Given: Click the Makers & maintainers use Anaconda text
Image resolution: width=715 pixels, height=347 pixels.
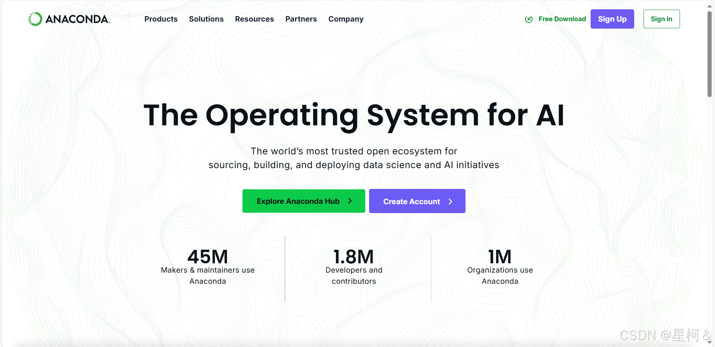Looking at the screenshot, I should click(x=208, y=276).
